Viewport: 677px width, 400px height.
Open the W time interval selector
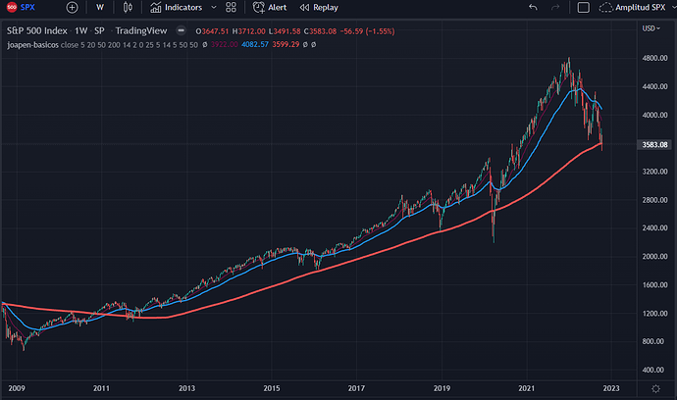coord(100,7)
